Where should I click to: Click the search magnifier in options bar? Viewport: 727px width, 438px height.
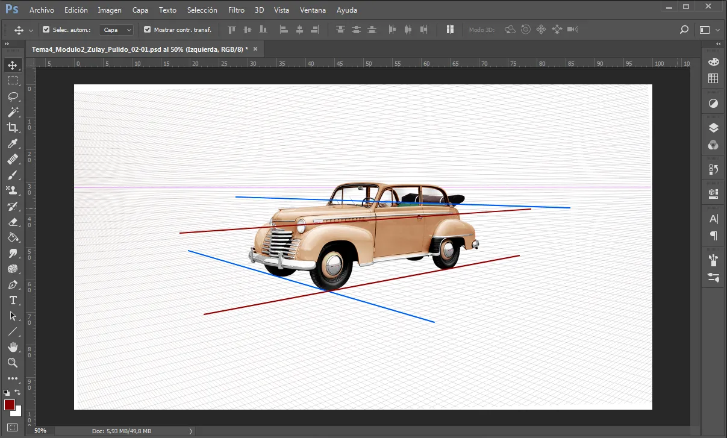(684, 30)
